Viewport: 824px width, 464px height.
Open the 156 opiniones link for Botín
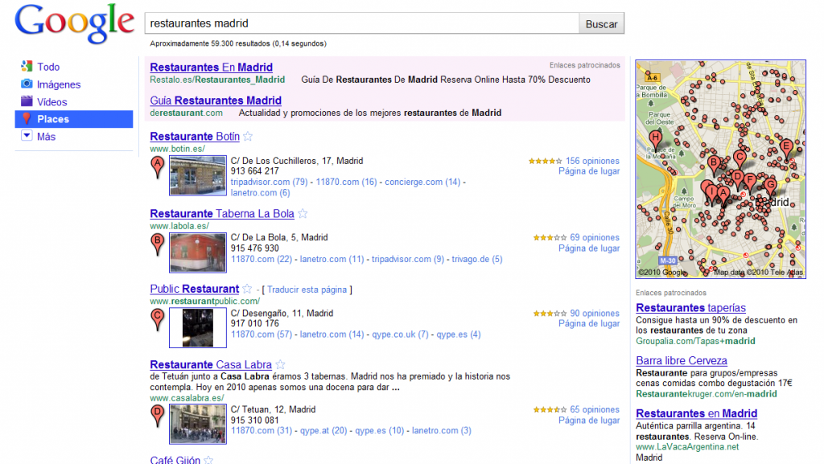point(593,161)
